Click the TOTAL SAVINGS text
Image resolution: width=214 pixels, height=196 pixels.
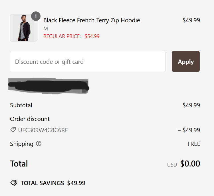(x=42, y=183)
